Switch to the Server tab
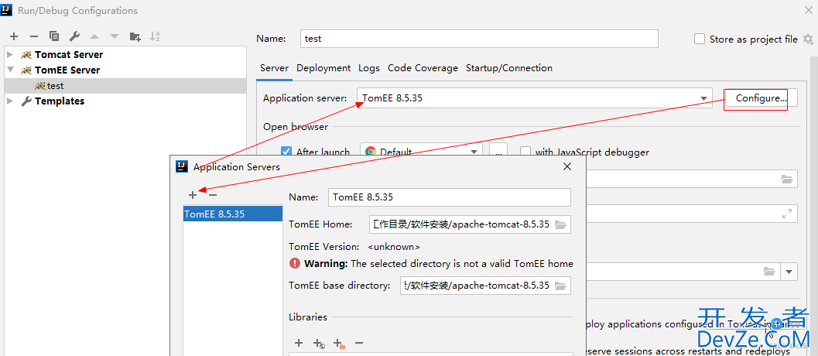Viewport: 818px width, 356px height. point(275,68)
